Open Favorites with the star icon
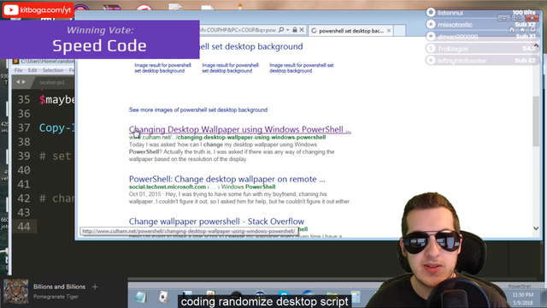This screenshot has width=547, height=308. (x=522, y=29)
